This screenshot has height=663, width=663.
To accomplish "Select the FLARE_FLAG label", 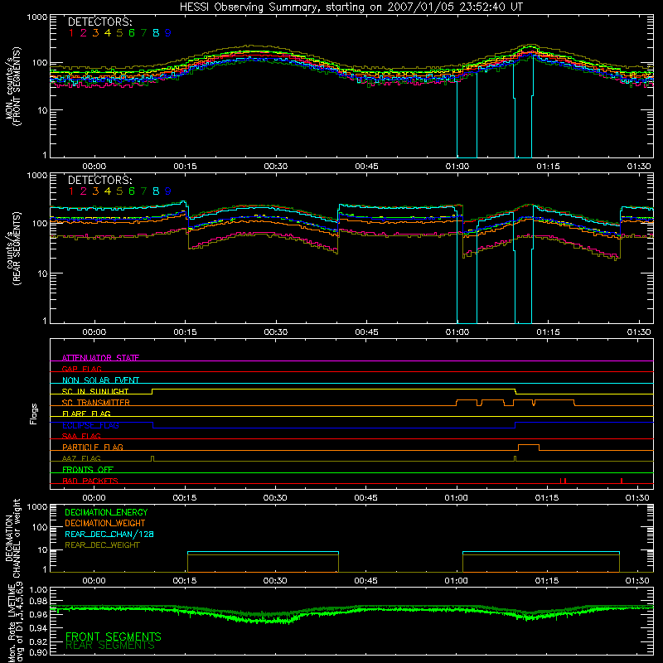I will (x=86, y=414).
